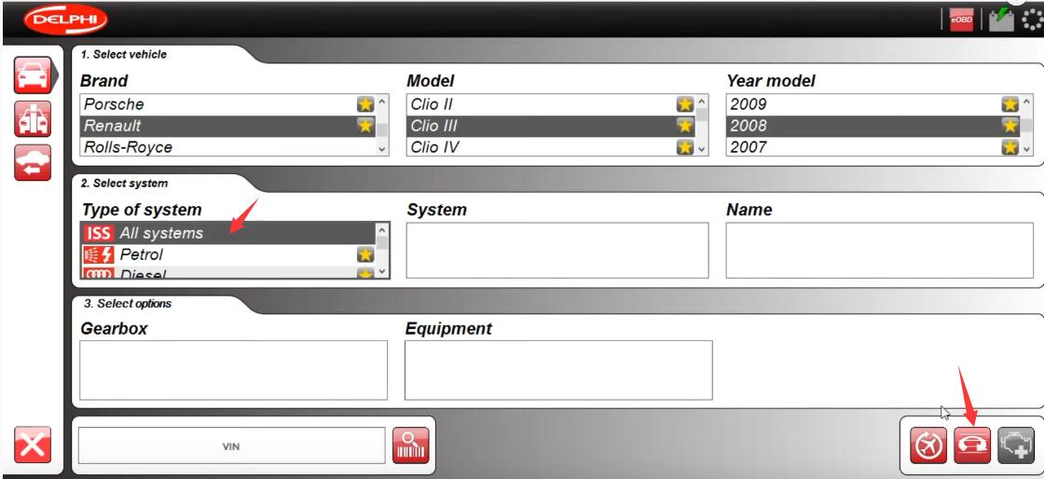The height and width of the screenshot is (479, 1044).
Task: Toggle favorite star for year 2009
Action: click(x=1010, y=103)
